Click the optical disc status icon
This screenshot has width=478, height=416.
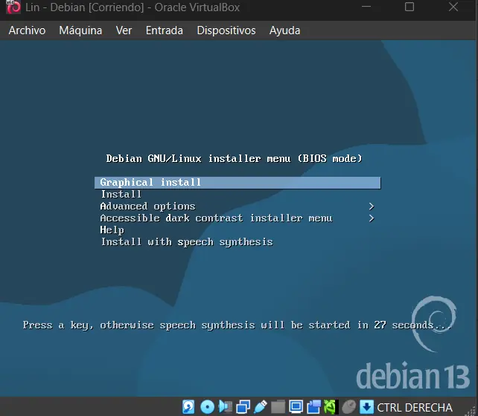pos(208,407)
